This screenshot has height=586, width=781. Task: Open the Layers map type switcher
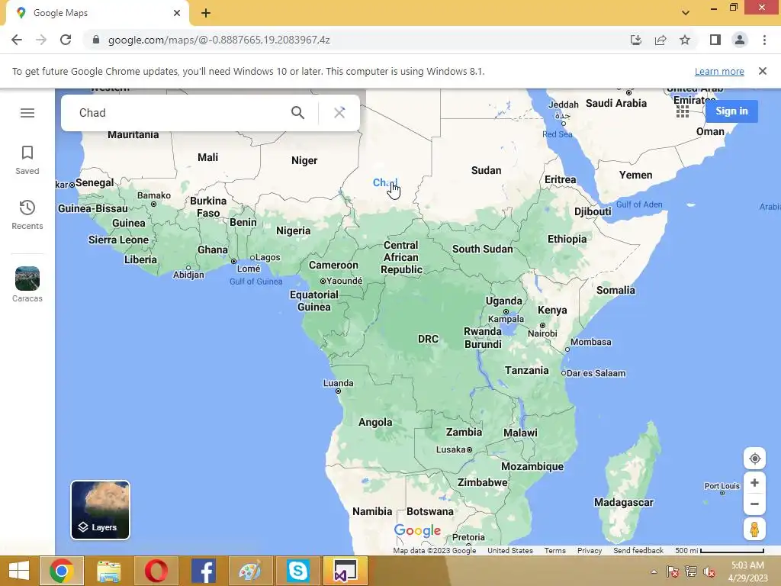pyautogui.click(x=100, y=510)
